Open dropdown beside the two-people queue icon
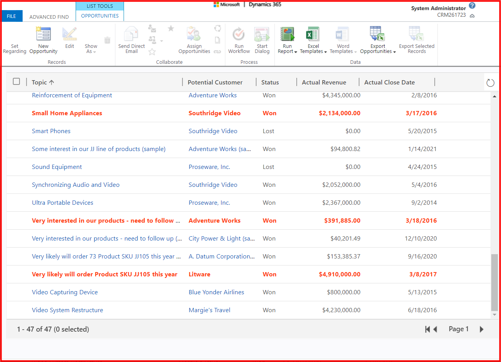The height and width of the screenshot is (362, 501). pos(161,40)
